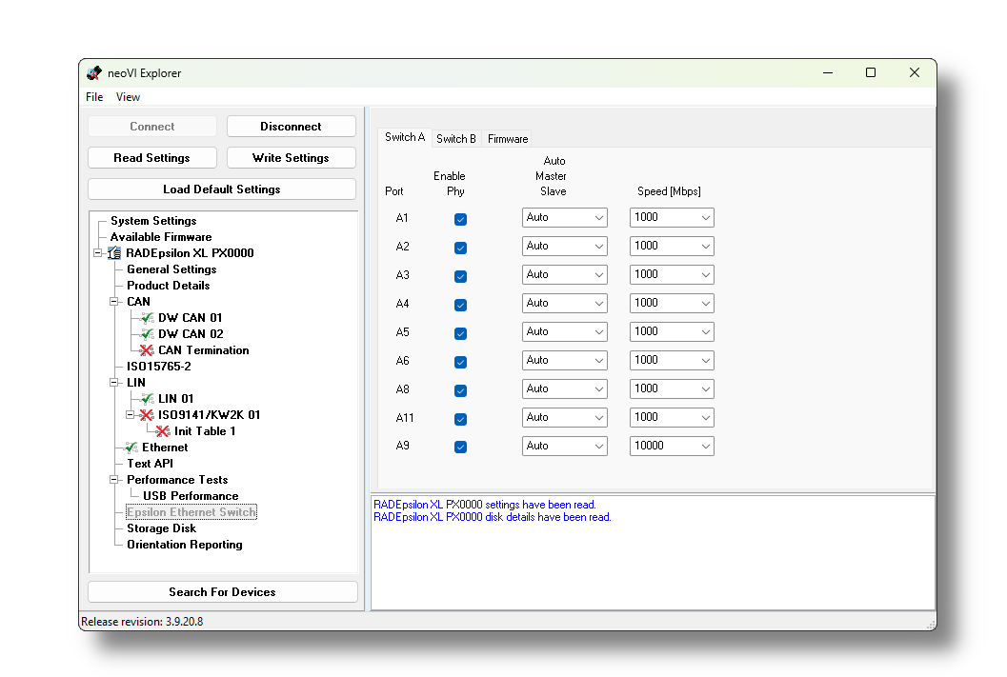Click the disabled Connect button

point(152,127)
